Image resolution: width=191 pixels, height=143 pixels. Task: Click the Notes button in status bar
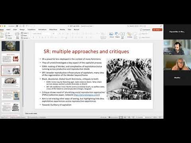pyautogui.click(x=103, y=117)
